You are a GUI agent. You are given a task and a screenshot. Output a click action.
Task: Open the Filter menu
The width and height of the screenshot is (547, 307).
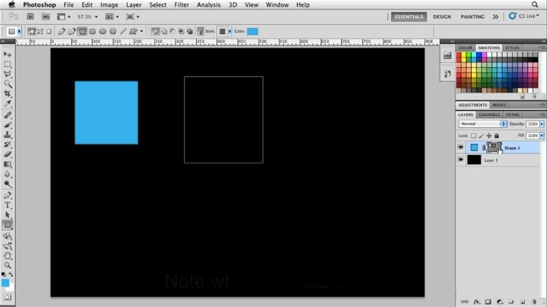tap(181, 5)
